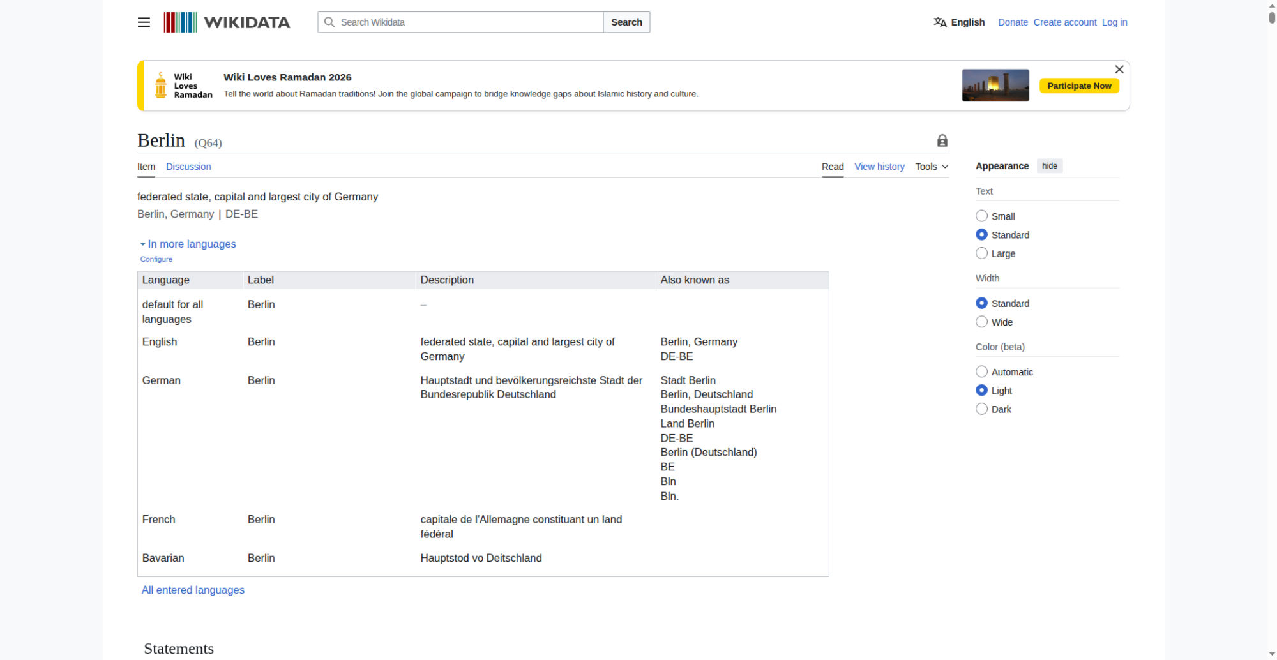Click the Participate Now button
The width and height of the screenshot is (1277, 660).
point(1078,86)
